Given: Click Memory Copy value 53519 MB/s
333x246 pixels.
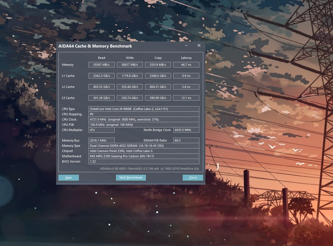Looking at the screenshot, I should [x=158, y=65].
